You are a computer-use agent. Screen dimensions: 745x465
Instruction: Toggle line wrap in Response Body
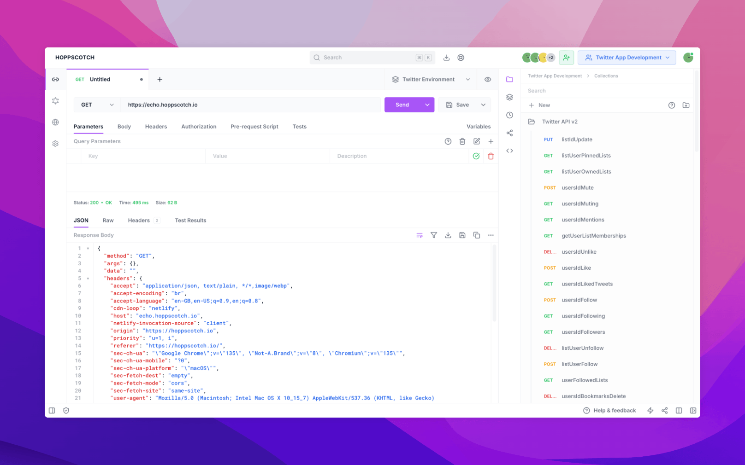click(420, 235)
